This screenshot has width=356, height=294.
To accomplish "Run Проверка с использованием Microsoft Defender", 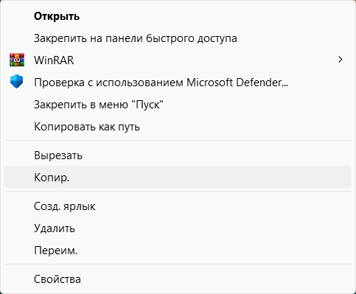I will (x=178, y=82).
